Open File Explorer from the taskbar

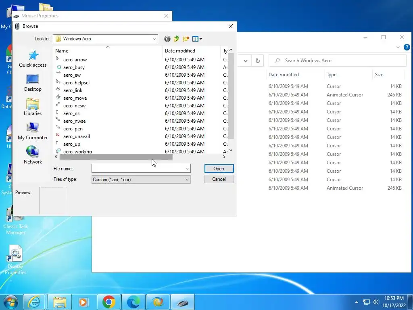[60, 302]
